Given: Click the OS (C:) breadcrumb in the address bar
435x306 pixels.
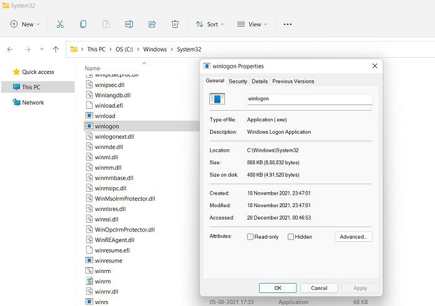Looking at the screenshot, I should point(124,49).
